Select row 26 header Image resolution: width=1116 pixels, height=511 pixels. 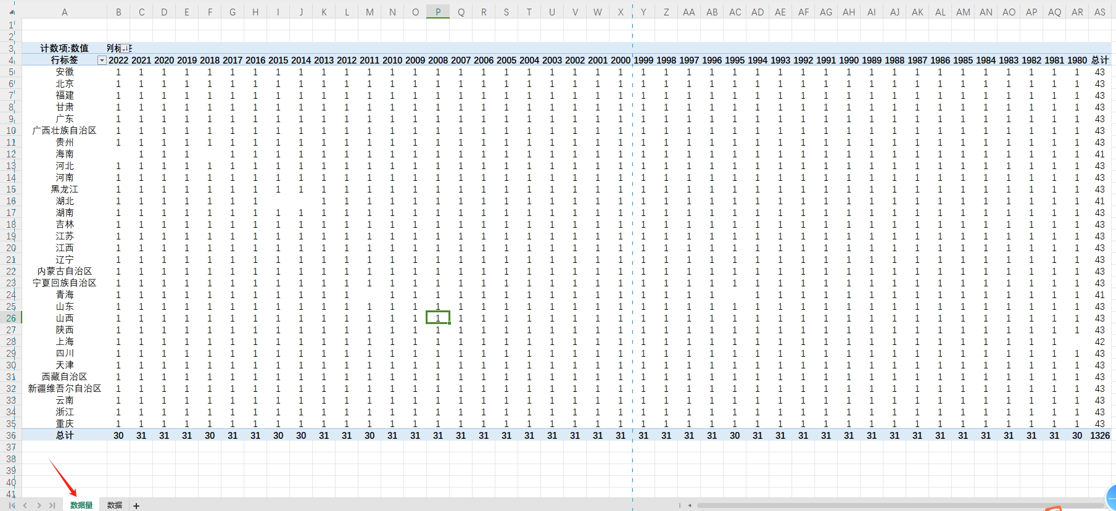tap(11, 318)
